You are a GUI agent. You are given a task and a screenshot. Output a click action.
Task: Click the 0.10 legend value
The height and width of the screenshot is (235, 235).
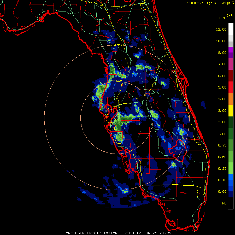222,180
